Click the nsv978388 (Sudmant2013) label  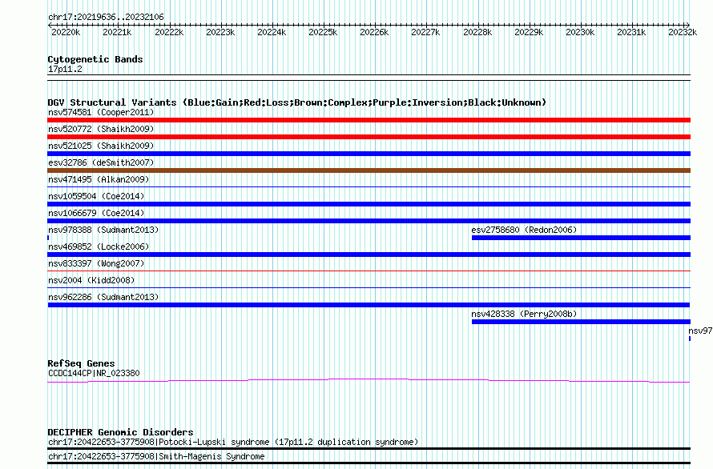(x=103, y=230)
